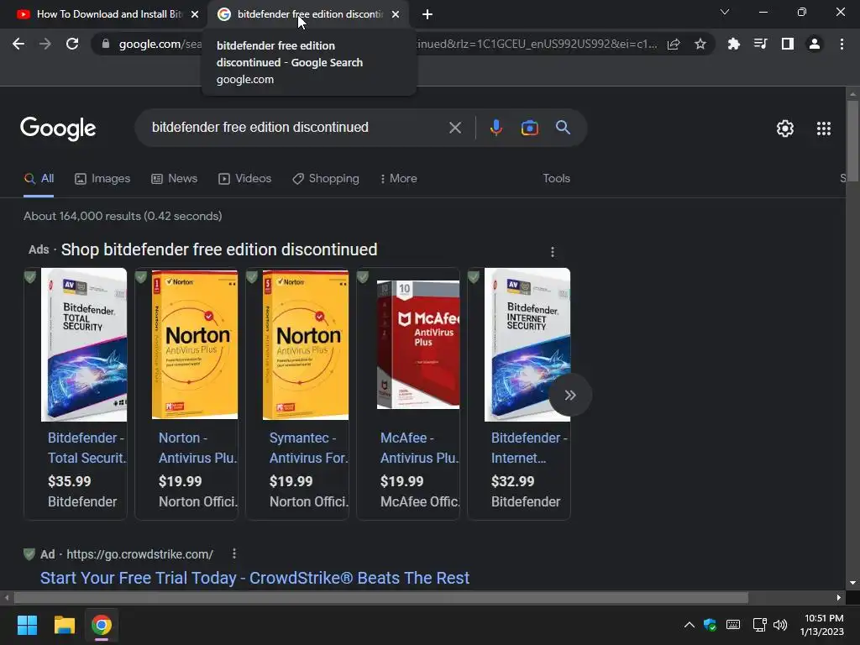Click into the Google search text field

[x=296, y=128]
